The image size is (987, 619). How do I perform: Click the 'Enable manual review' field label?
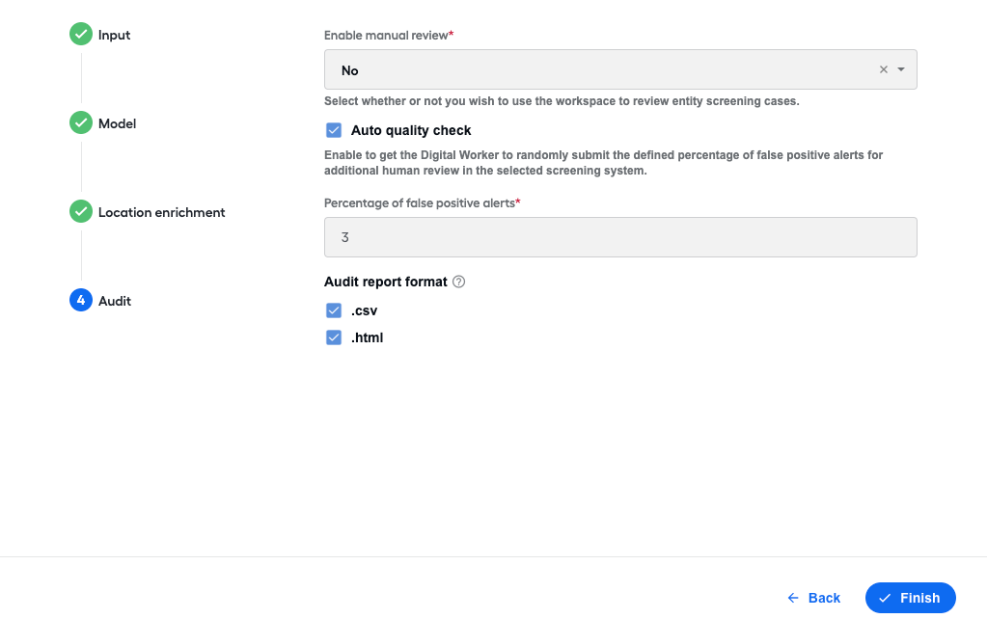(389, 36)
